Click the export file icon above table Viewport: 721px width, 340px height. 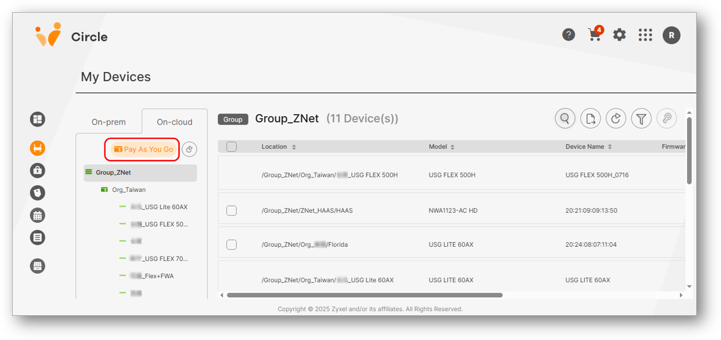[590, 119]
